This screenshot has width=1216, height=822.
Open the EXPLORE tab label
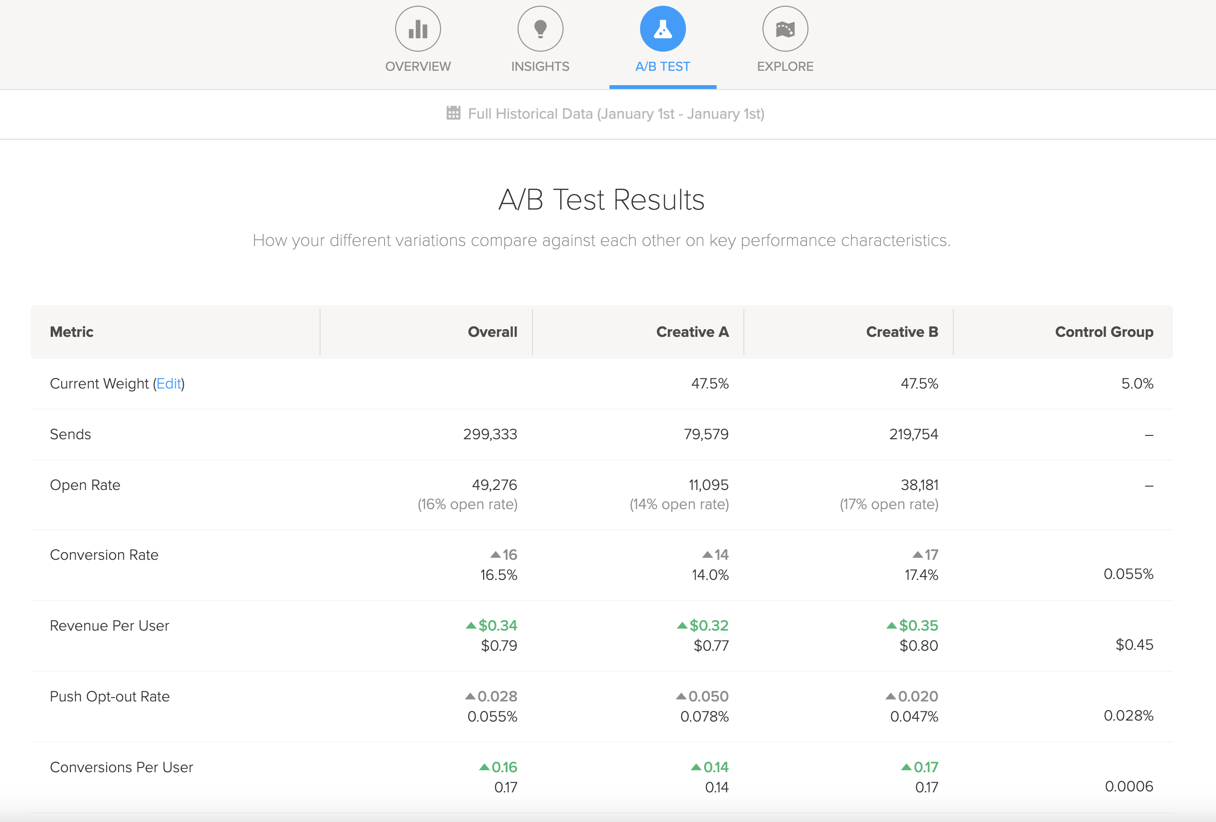click(785, 67)
